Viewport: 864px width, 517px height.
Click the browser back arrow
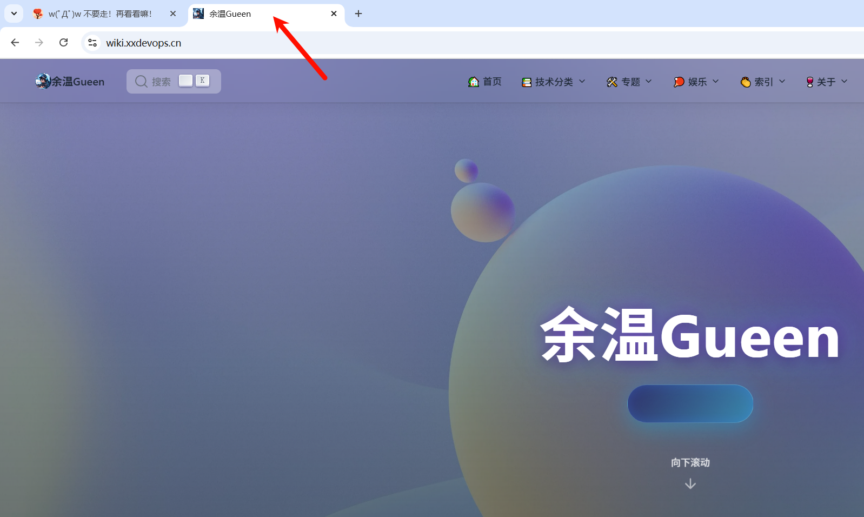(15, 43)
